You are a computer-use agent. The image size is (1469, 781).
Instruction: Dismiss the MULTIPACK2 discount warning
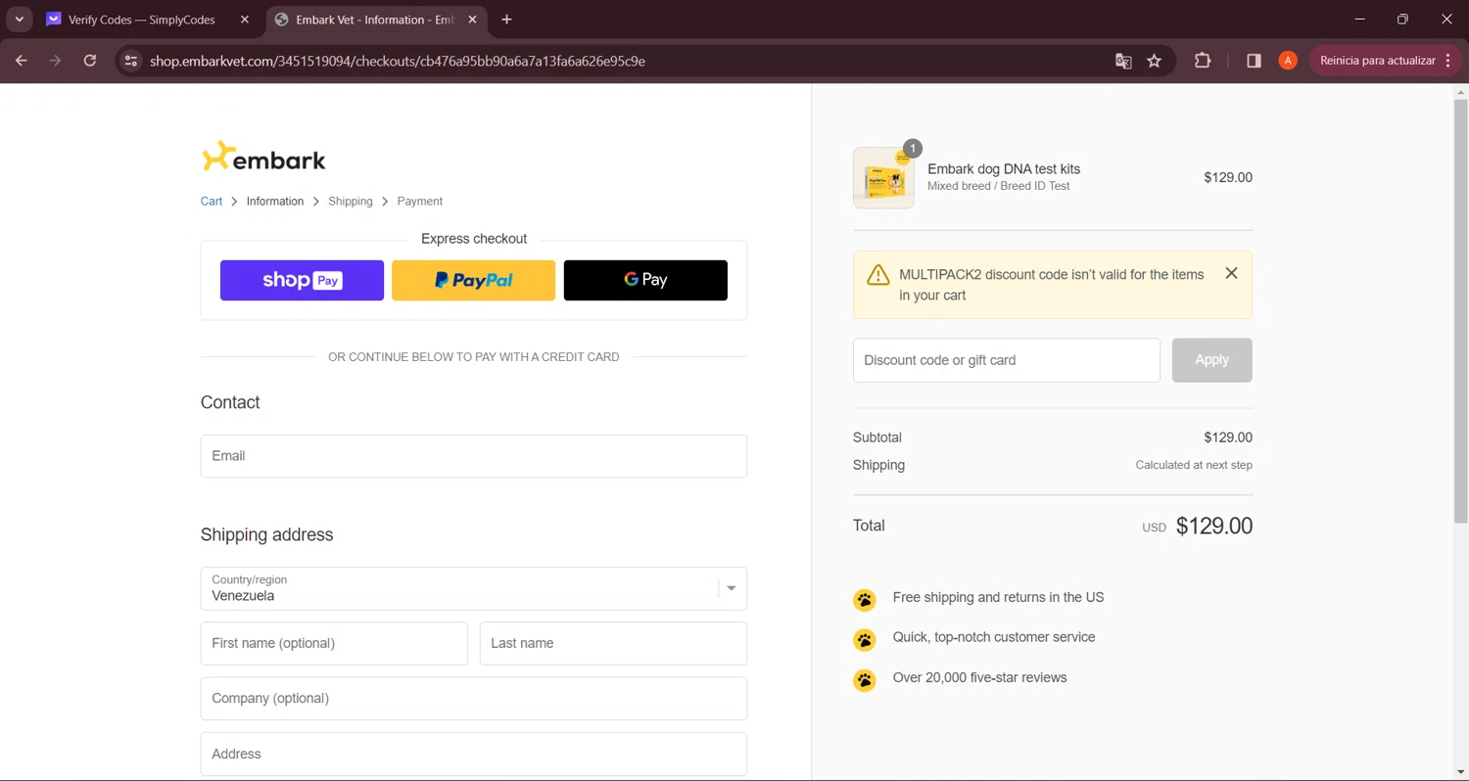coord(1232,273)
